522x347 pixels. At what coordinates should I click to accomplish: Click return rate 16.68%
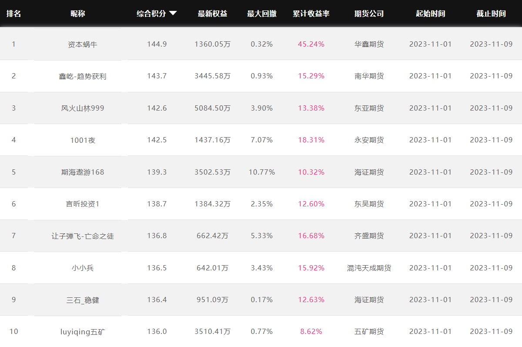tap(311, 236)
